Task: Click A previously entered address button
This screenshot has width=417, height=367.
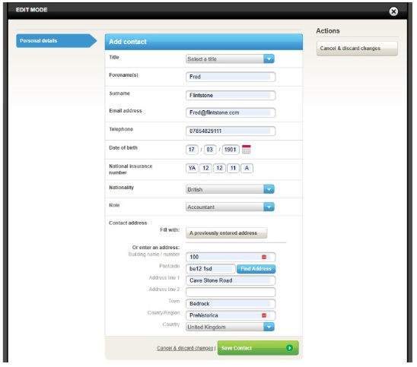Action: point(226,233)
